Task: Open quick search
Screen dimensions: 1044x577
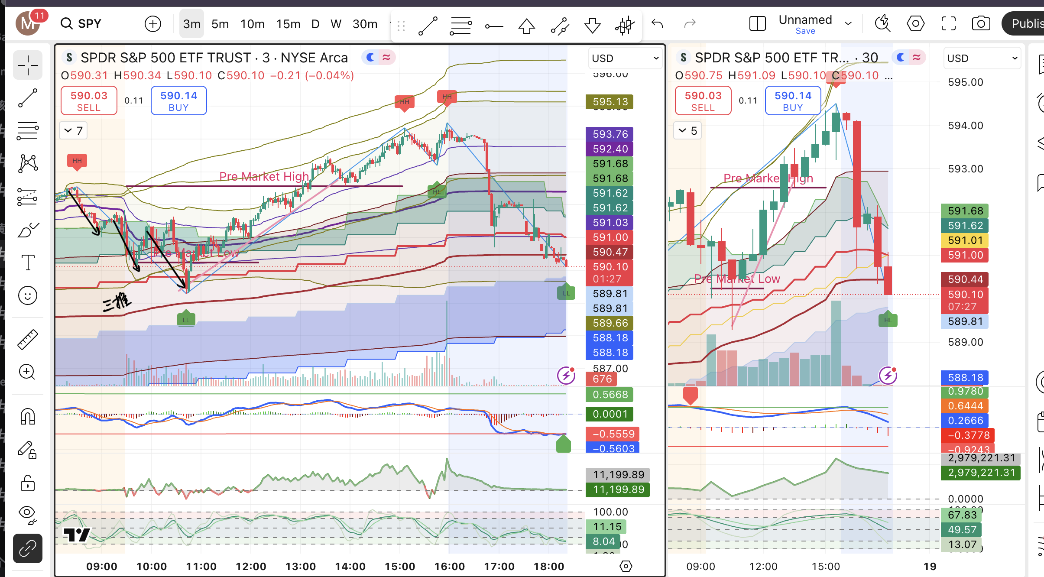Action: tap(882, 23)
